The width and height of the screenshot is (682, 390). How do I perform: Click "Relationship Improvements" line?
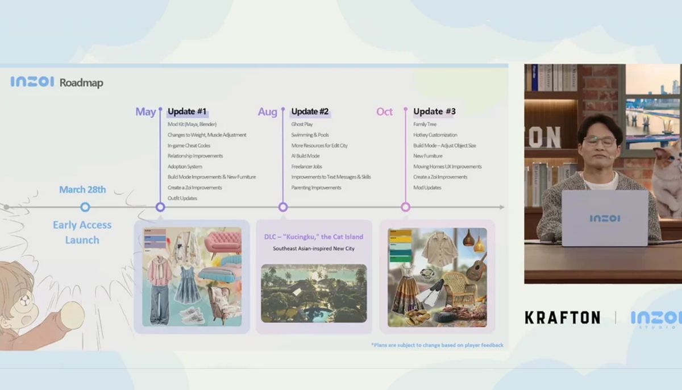(195, 156)
